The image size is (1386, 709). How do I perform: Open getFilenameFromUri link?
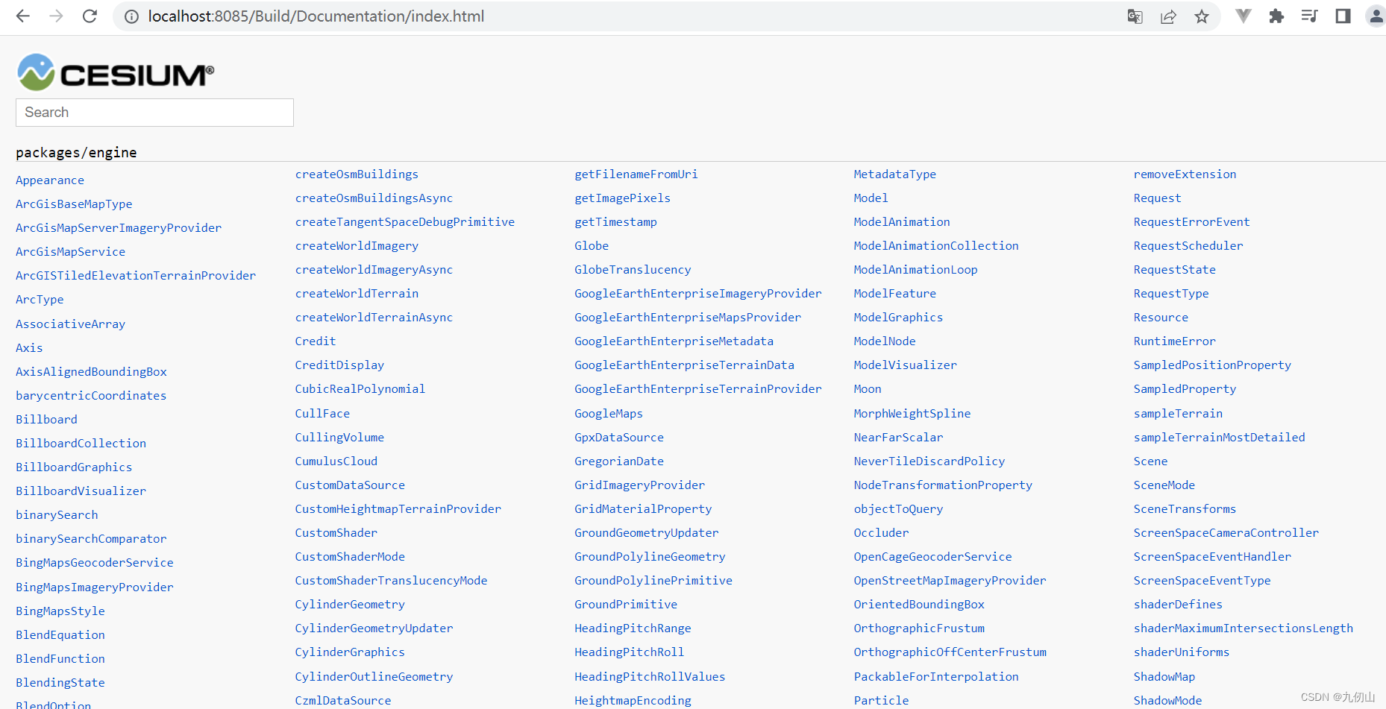coord(636,174)
